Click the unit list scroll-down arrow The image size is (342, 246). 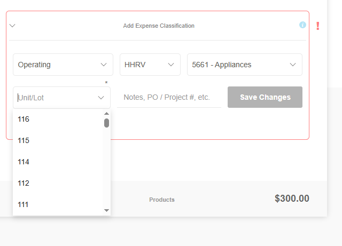(106, 210)
